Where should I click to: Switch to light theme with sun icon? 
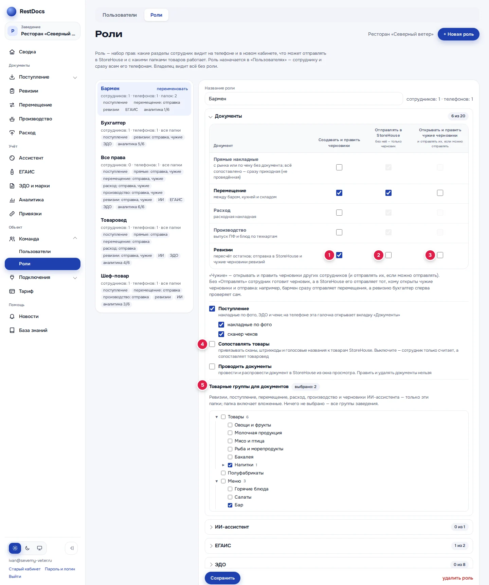click(15, 548)
